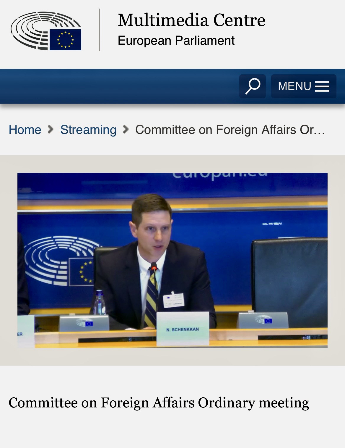Click the EU flag in the header logo
345x448 pixels.
[65, 40]
